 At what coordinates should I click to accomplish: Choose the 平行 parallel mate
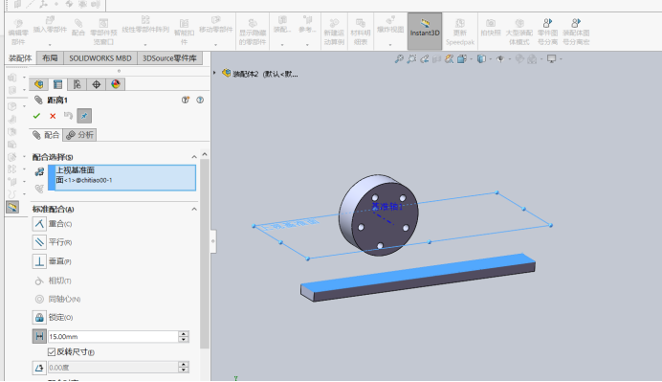click(52, 242)
